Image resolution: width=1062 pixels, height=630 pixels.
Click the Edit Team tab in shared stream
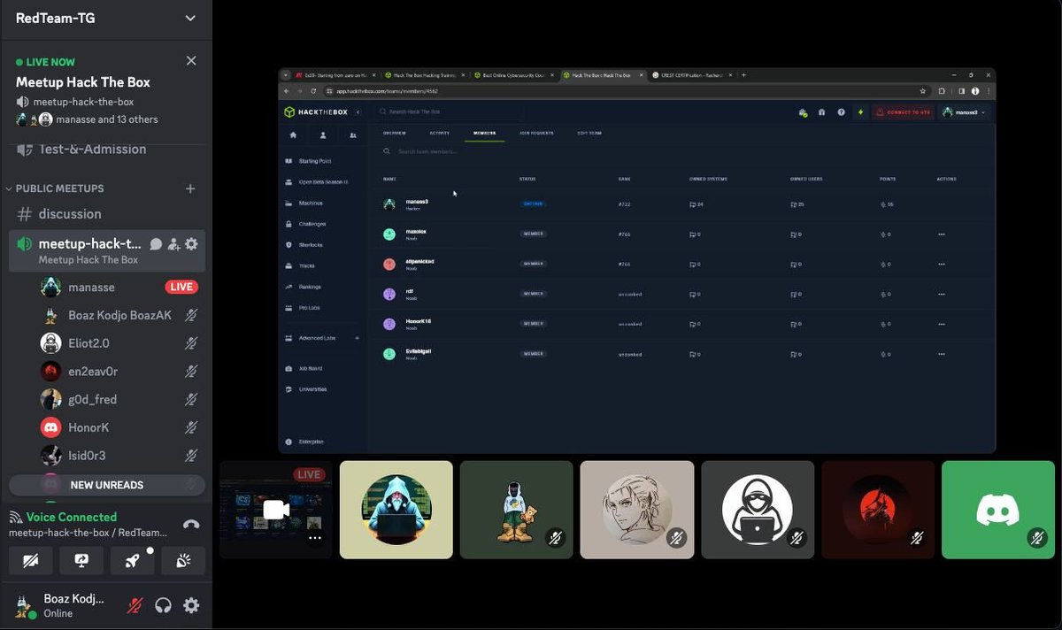click(589, 134)
